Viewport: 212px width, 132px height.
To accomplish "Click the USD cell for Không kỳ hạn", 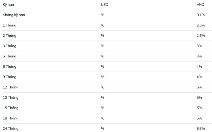I will 103,15.
